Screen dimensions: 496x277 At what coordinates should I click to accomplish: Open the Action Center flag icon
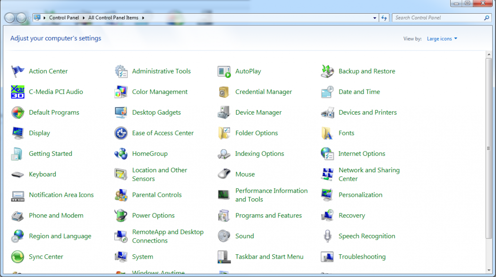pos(17,71)
